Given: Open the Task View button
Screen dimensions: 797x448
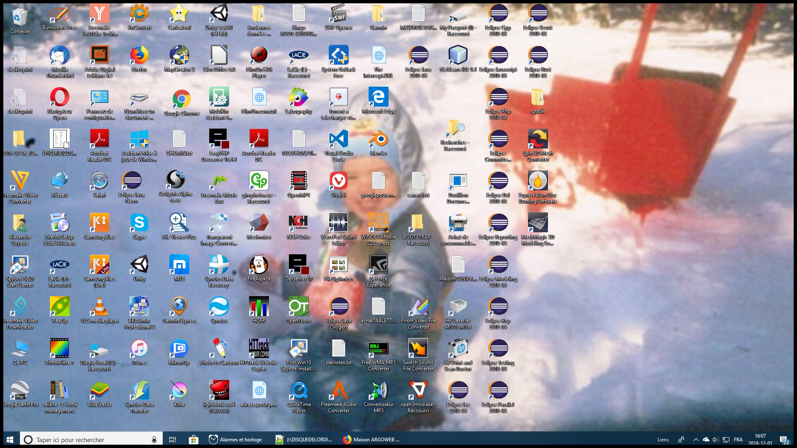Looking at the screenshot, I should click(173, 440).
